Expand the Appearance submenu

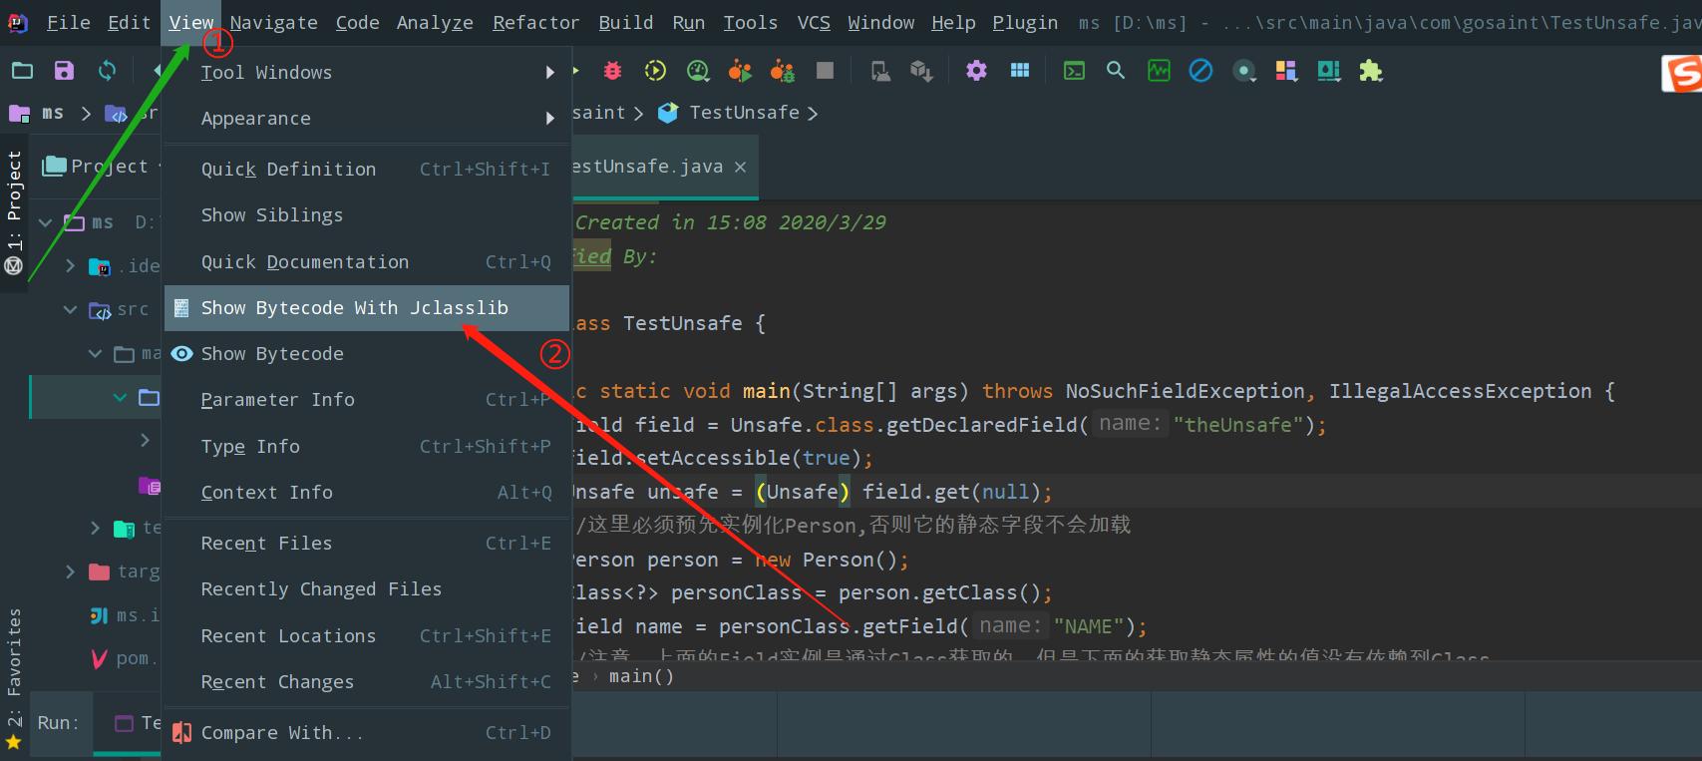367,118
